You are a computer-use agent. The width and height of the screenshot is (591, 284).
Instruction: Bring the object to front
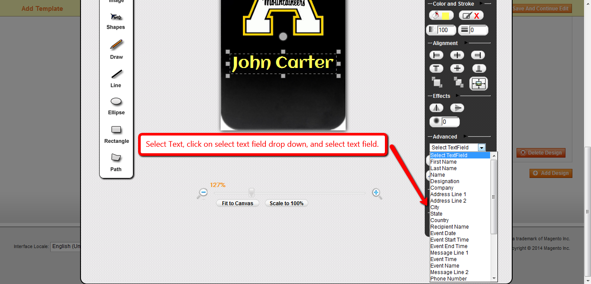click(437, 82)
